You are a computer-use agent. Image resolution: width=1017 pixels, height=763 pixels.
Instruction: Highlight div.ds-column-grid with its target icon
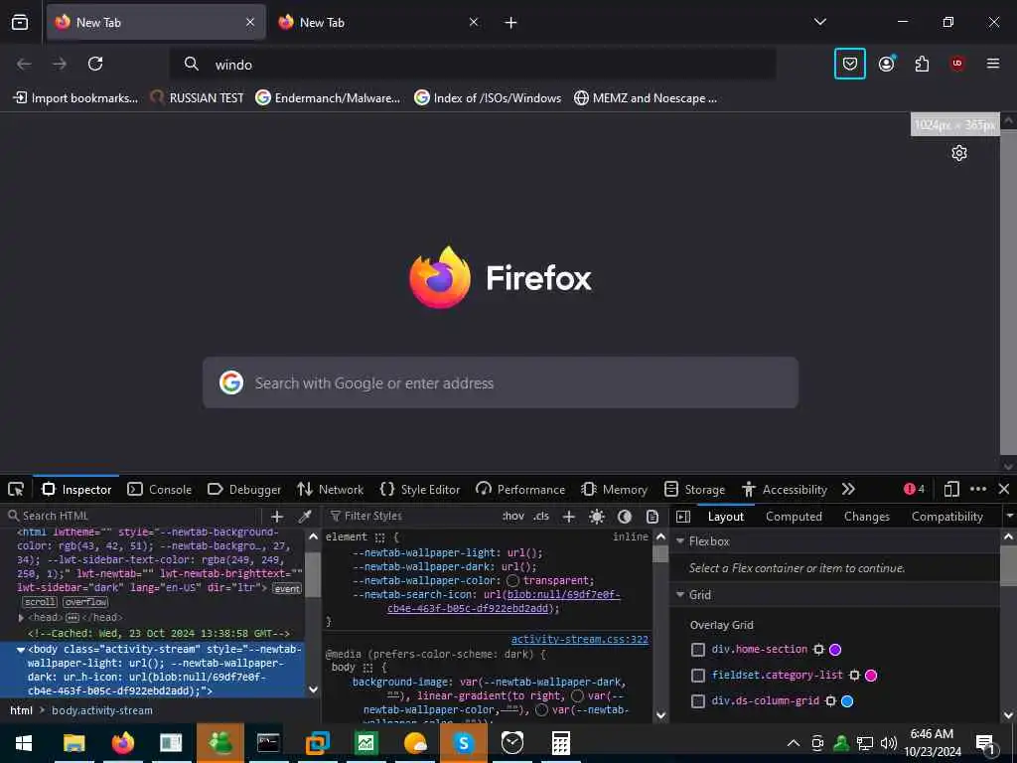830,701
